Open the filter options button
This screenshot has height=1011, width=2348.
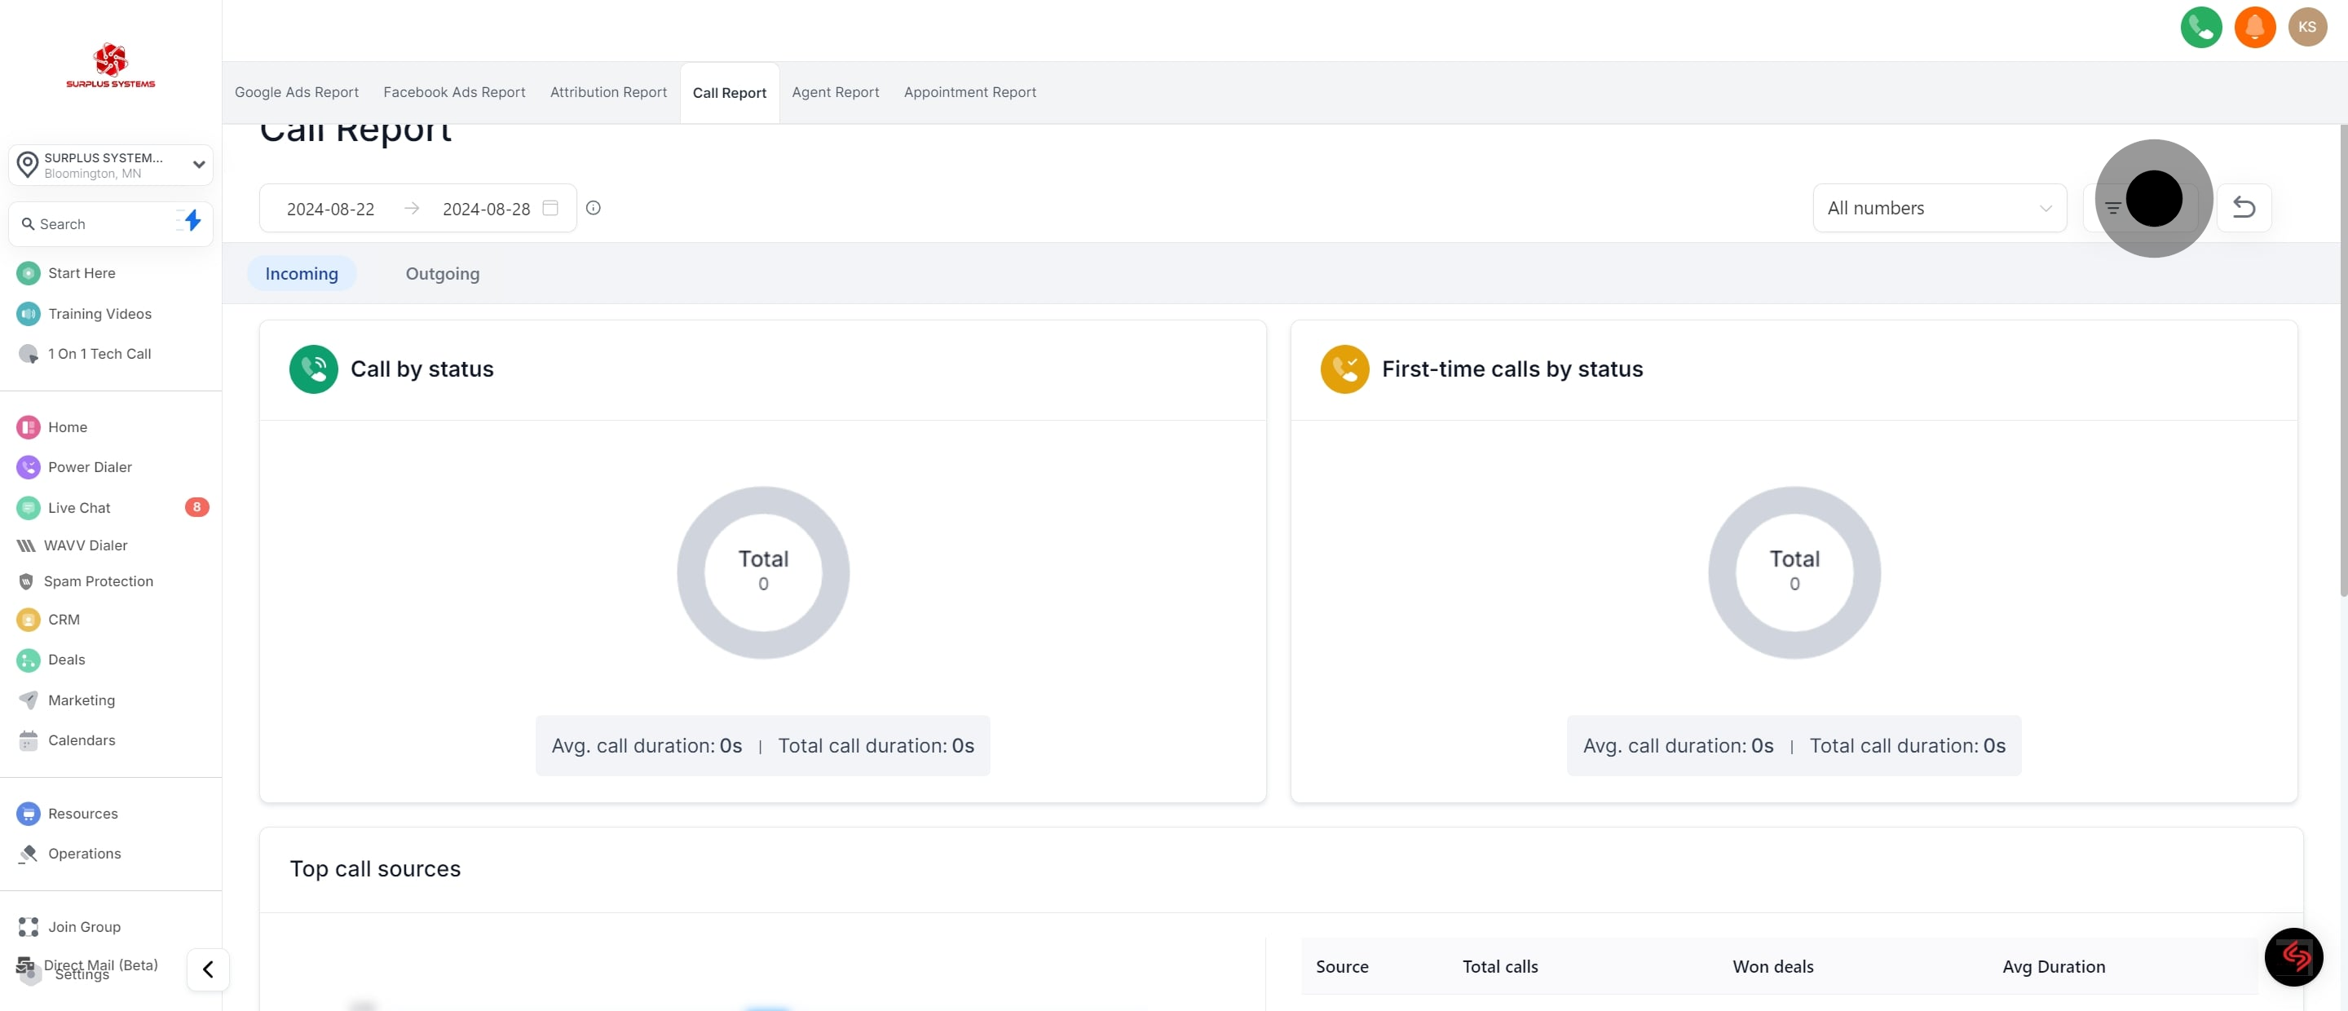(x=2113, y=208)
